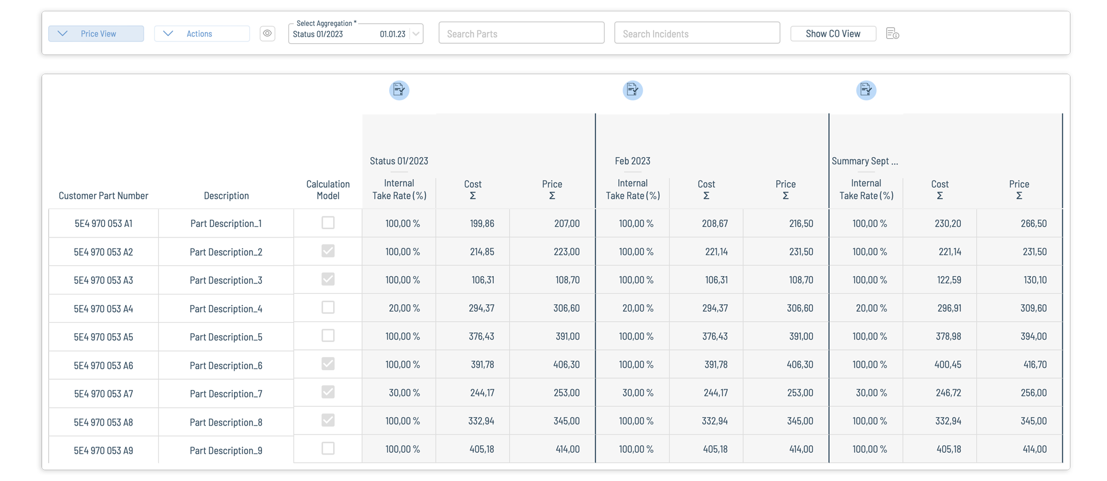Viewport: 1107px width, 481px height.
Task: Click price value 207,00
Action: (567, 224)
